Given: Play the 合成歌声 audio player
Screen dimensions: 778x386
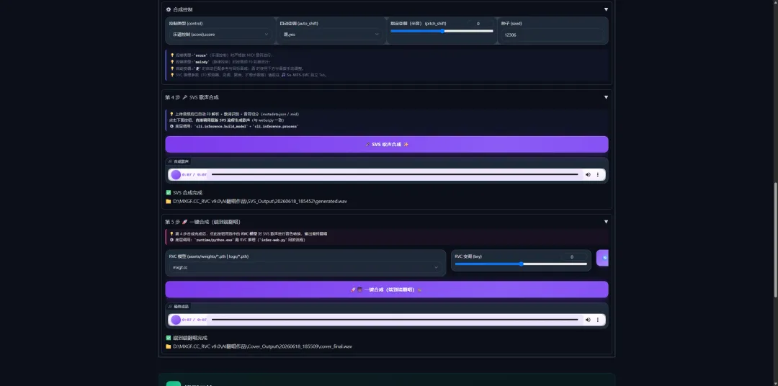Looking at the screenshot, I should [x=176, y=175].
